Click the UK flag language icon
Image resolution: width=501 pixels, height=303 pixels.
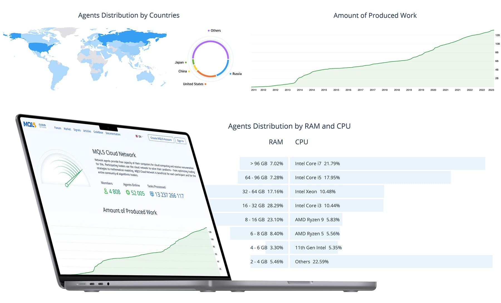point(136,136)
